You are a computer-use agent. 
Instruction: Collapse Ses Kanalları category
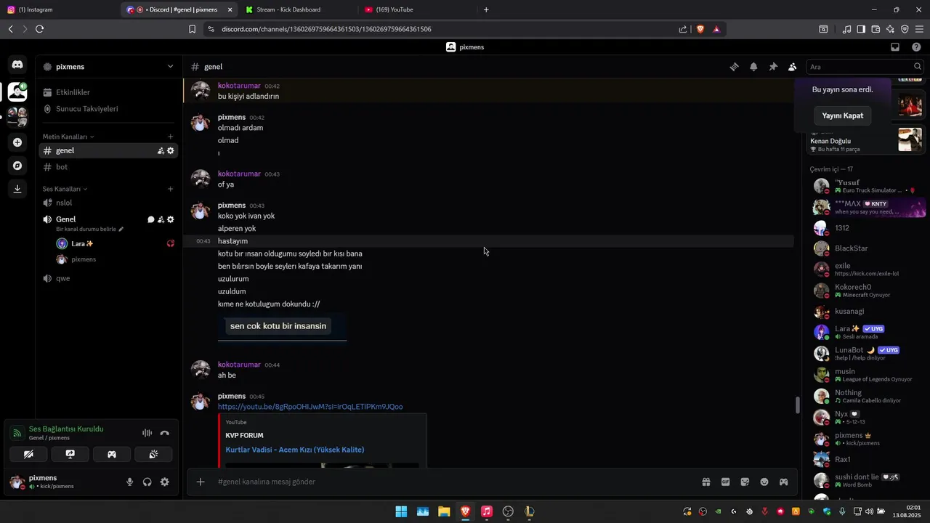65,189
